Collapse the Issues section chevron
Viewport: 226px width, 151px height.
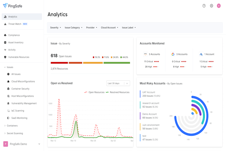5,67
